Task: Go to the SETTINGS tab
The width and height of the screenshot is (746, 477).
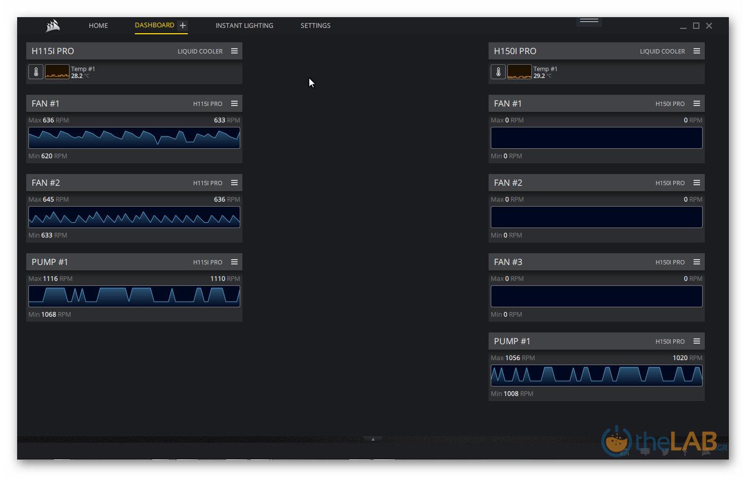Action: (315, 26)
